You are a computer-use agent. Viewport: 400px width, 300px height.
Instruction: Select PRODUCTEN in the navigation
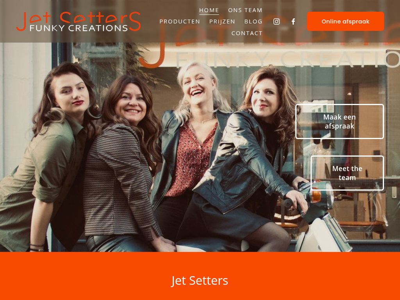180,21
